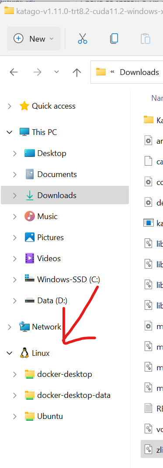
Task: Go back with the left arrow
Action: click(14, 72)
